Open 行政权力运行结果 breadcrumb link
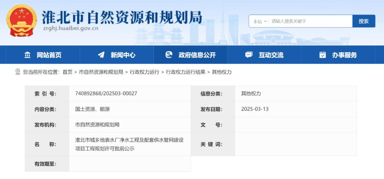Image resolution: width=384 pixels, height=179 pixels. 186,72
